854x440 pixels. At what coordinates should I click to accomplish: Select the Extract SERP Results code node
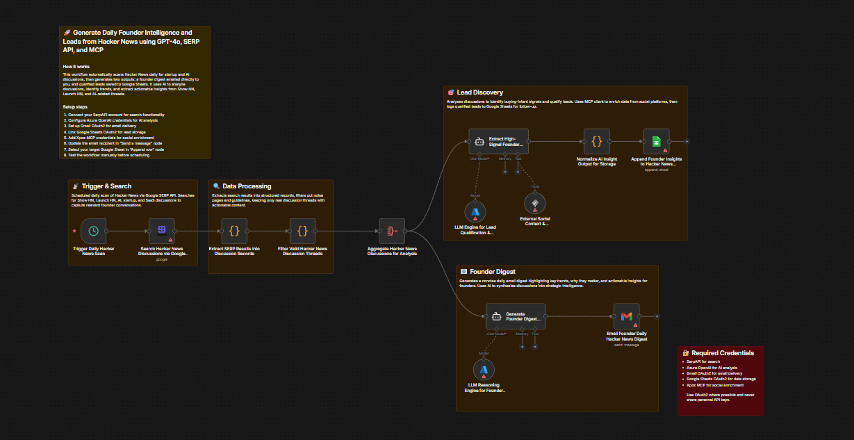pos(234,230)
